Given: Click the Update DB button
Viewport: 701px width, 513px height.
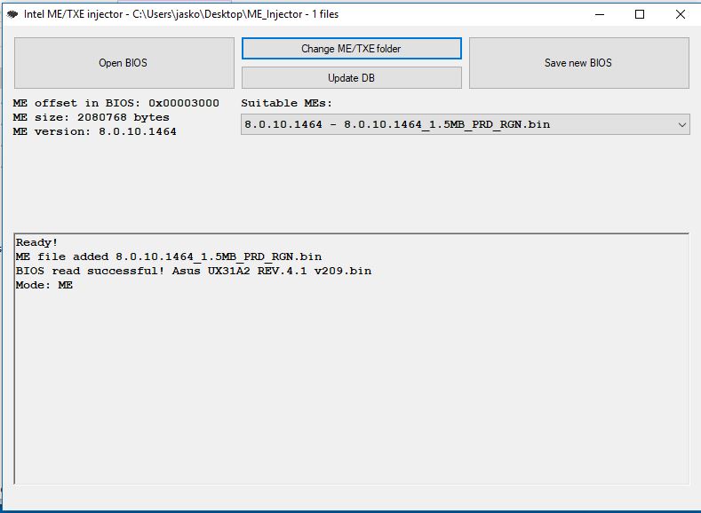Looking at the screenshot, I should pyautogui.click(x=352, y=78).
